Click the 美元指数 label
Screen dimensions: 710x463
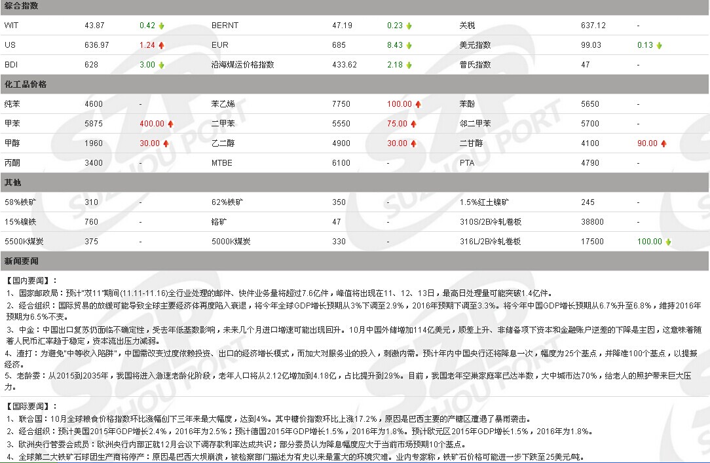(x=475, y=45)
